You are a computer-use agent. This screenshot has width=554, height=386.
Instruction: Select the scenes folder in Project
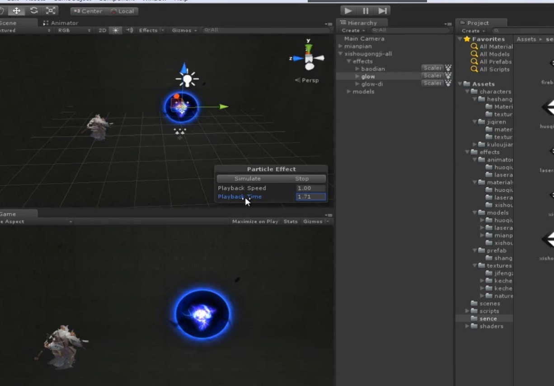(x=490, y=303)
